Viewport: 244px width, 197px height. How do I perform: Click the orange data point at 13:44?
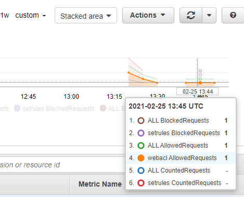pyautogui.click(x=200, y=83)
